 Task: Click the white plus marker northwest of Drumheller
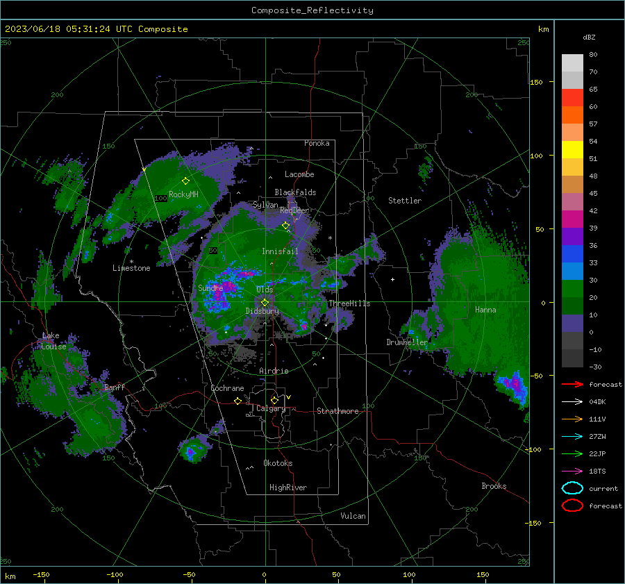click(392, 279)
